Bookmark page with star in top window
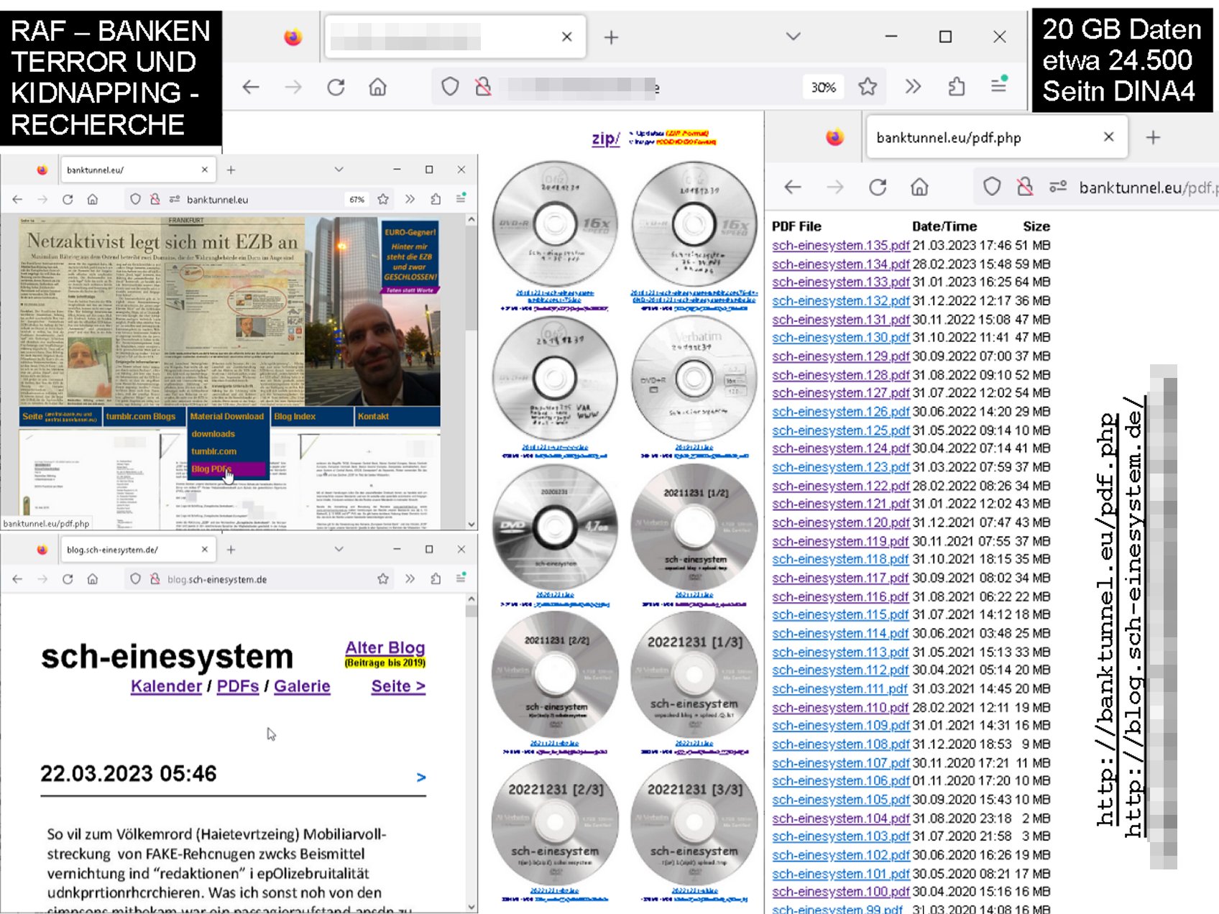This screenshot has width=1219, height=914. pyautogui.click(x=868, y=87)
